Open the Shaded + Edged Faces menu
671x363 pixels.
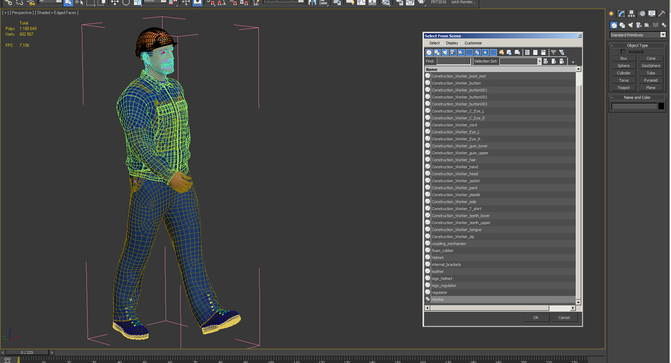click(58, 13)
